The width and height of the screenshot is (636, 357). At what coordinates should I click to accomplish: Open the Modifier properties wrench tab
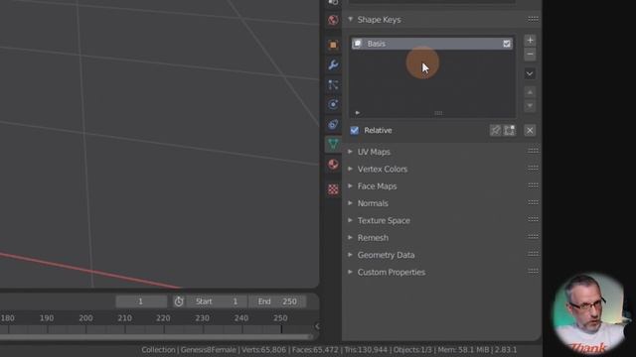pos(333,64)
